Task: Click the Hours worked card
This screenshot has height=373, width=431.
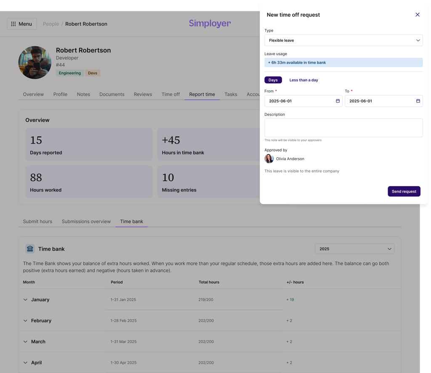Action: 89,182
